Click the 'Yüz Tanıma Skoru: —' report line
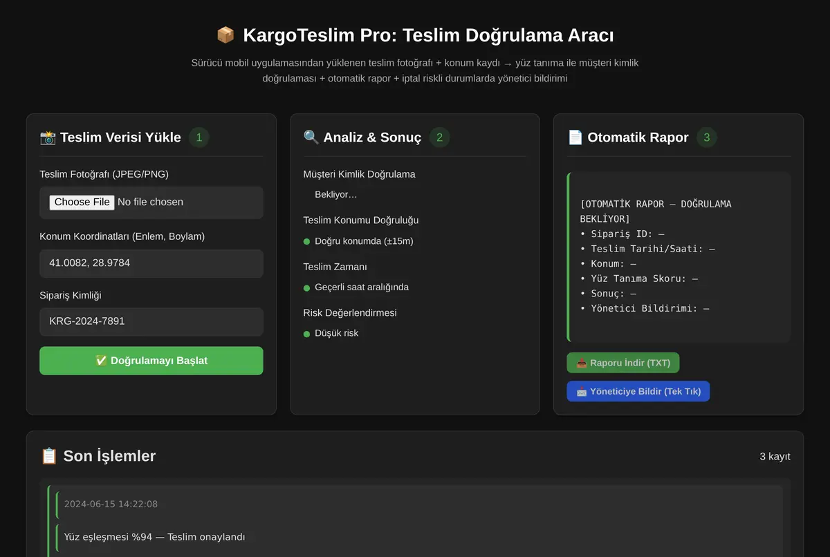This screenshot has height=557, width=830. (x=639, y=278)
